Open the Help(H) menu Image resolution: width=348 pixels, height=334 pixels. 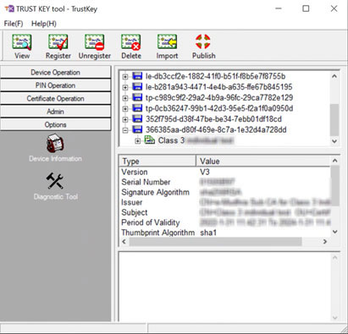44,24
